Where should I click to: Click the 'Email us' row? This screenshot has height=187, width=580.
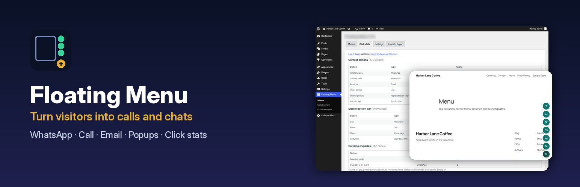379,84
